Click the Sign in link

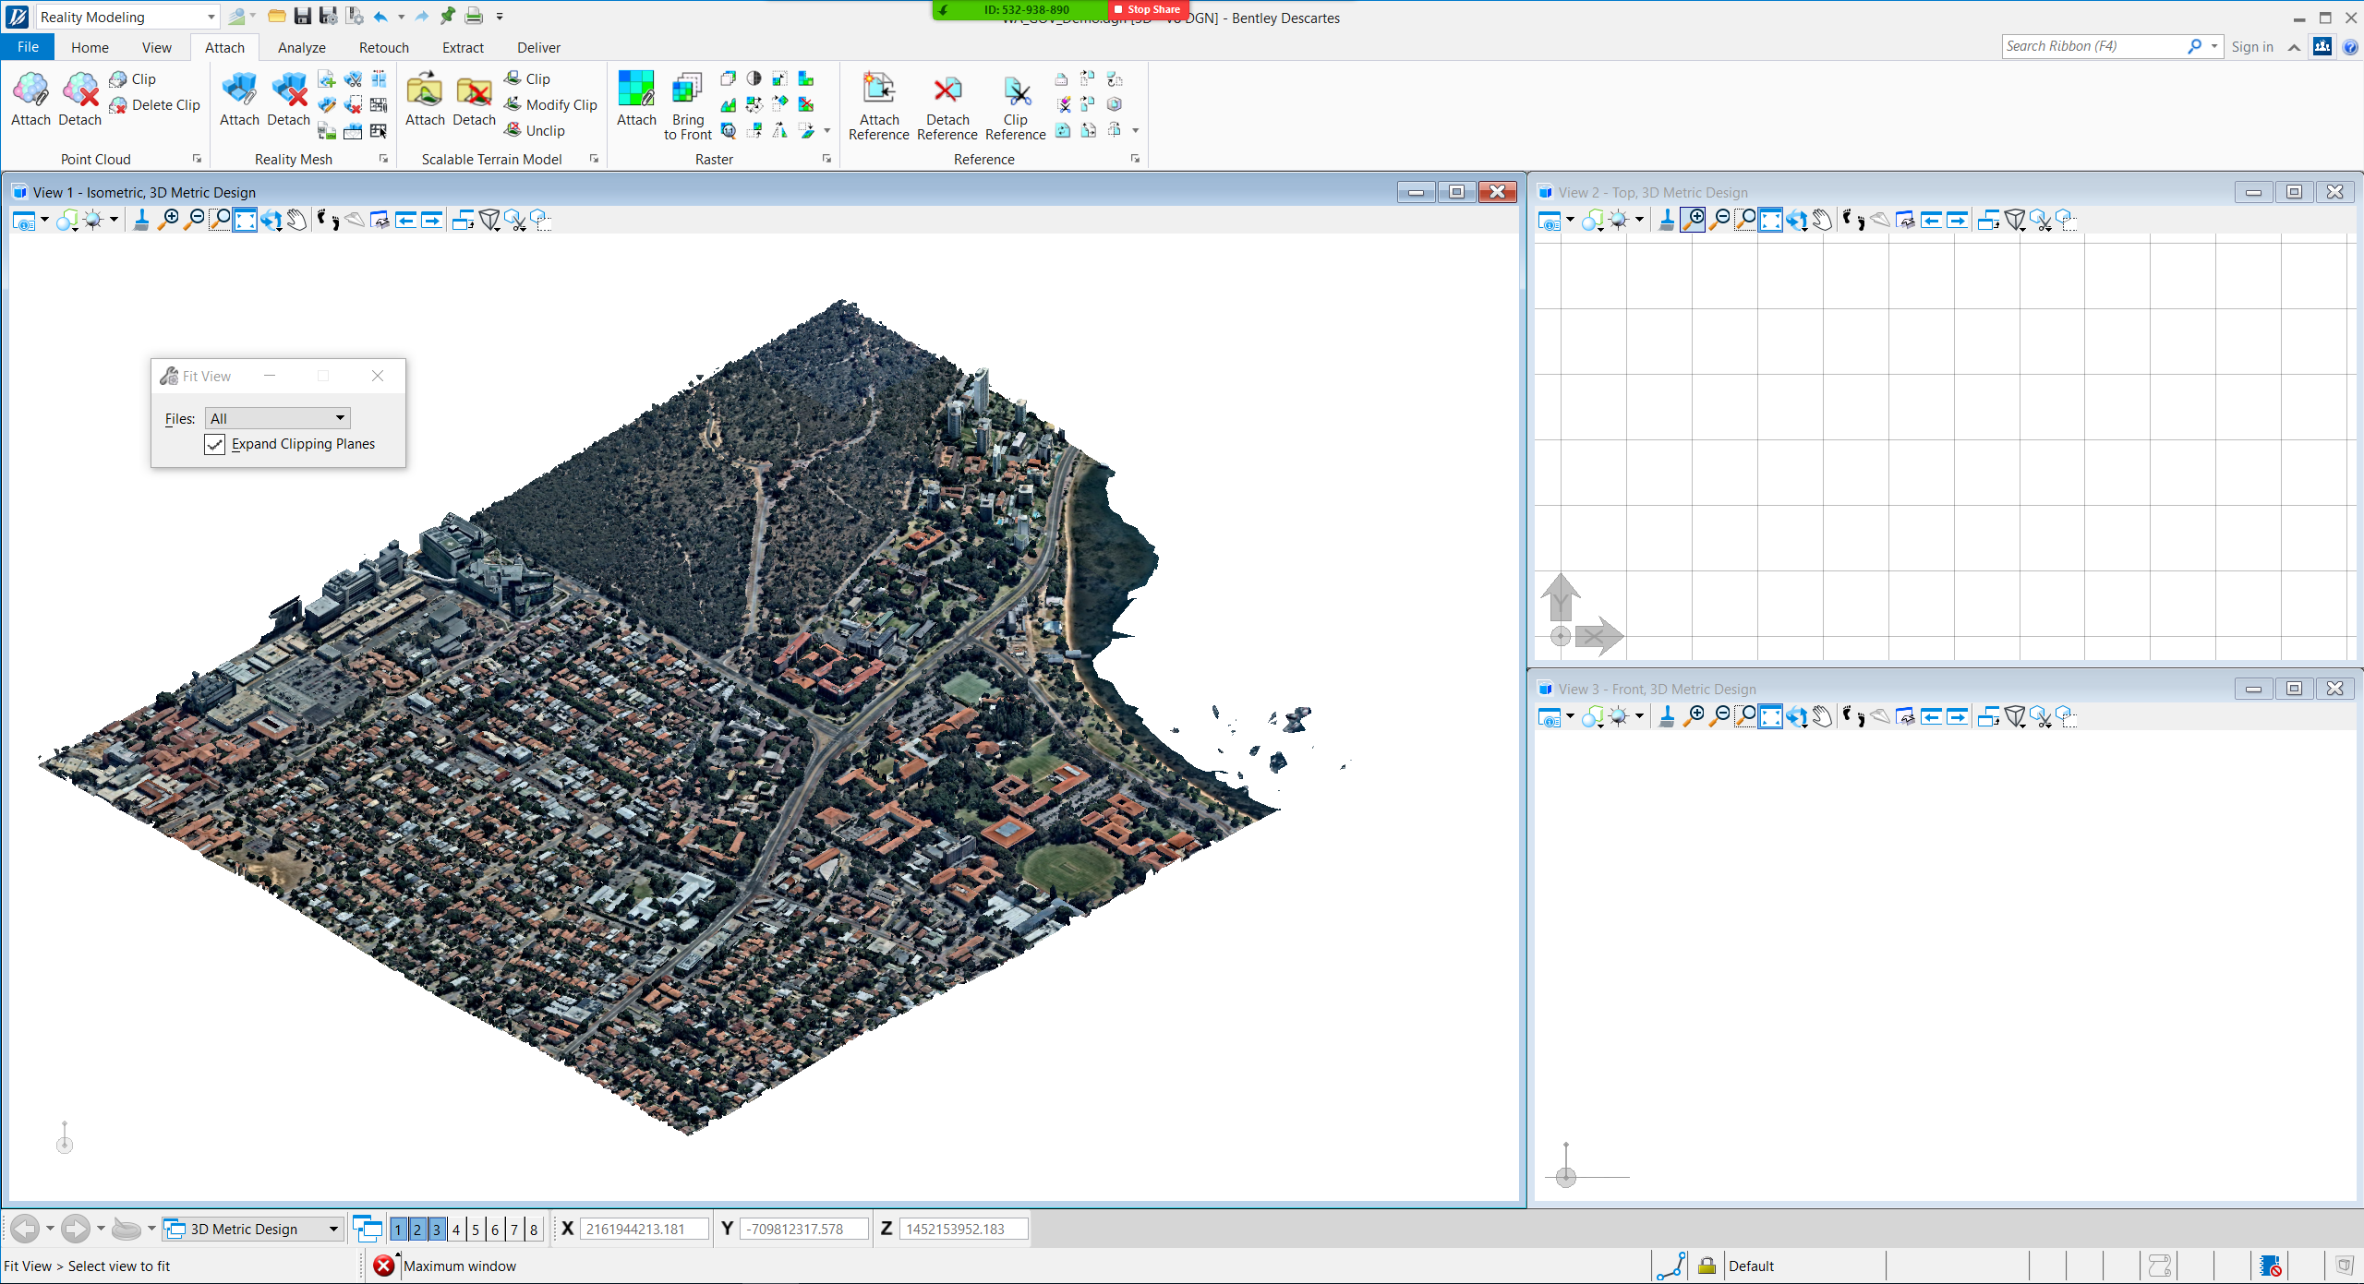pyautogui.click(x=2252, y=46)
